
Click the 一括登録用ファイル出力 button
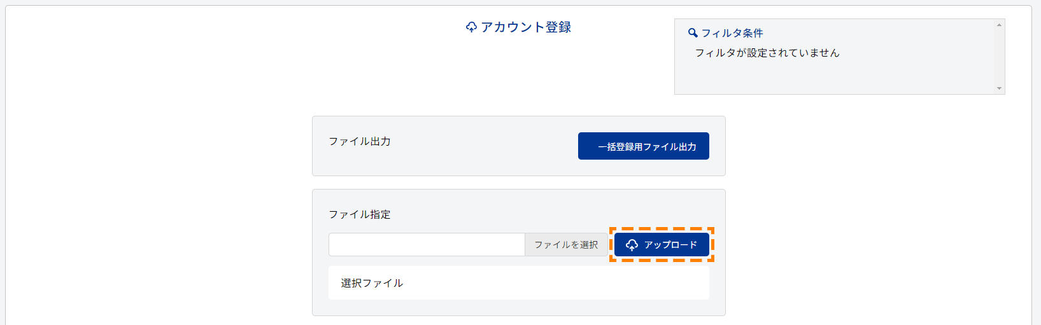[x=644, y=146]
